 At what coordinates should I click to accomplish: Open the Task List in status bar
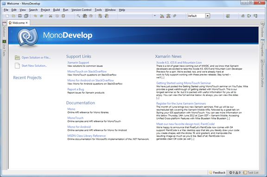click(251, 172)
